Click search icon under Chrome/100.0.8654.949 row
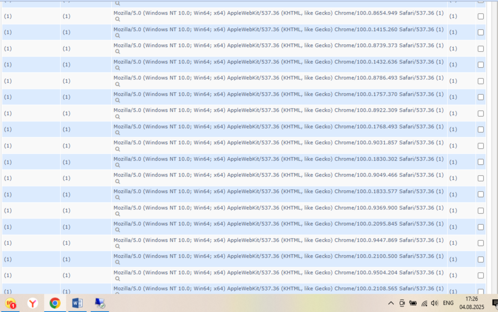 tap(117, 19)
